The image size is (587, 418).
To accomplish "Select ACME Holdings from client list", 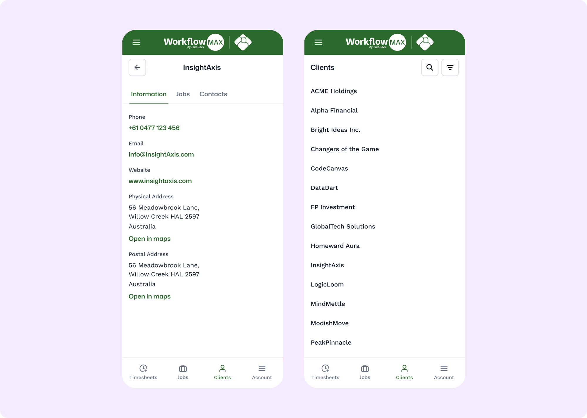I will click(x=333, y=90).
